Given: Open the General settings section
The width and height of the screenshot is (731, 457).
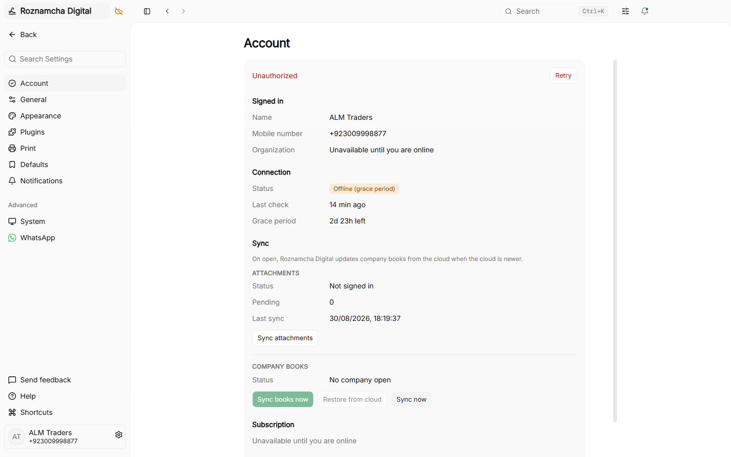Looking at the screenshot, I should 65,100.
